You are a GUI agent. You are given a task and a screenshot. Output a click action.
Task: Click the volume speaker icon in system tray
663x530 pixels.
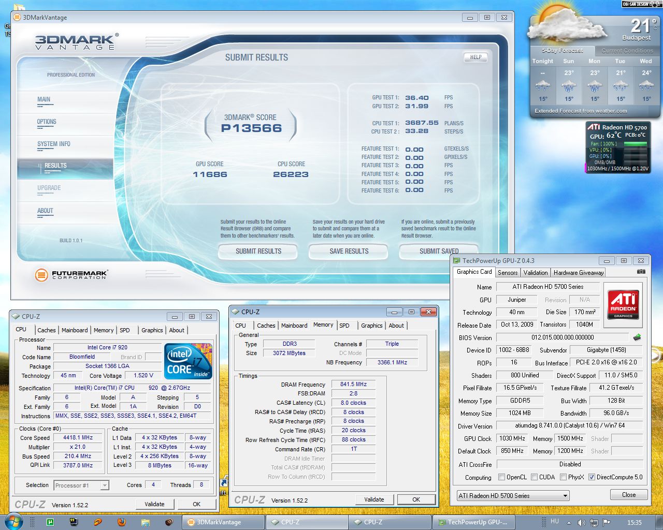[581, 523]
